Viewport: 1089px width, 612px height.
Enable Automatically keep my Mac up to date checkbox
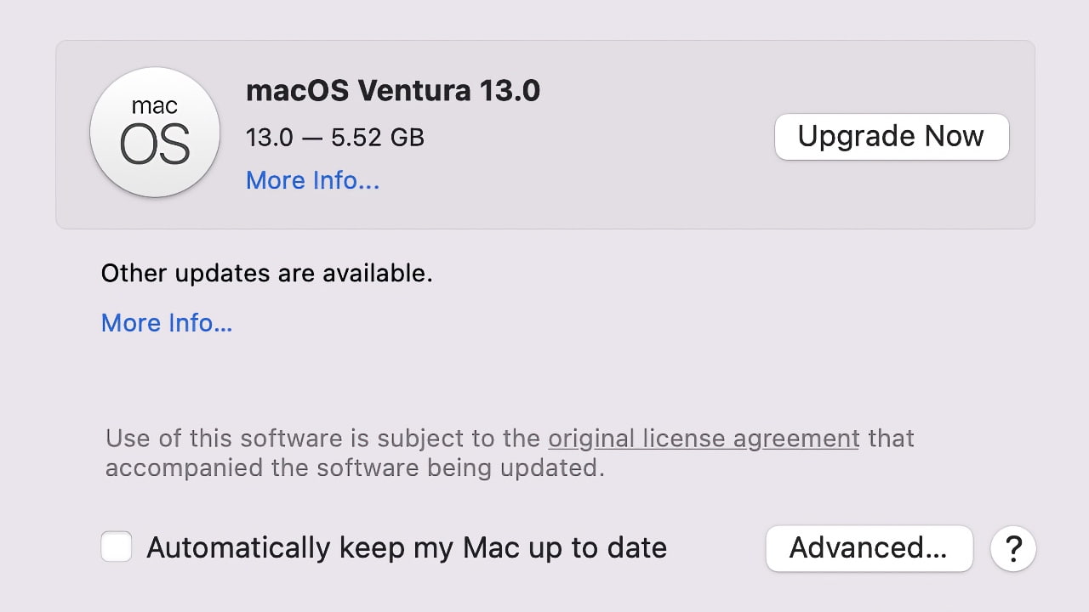coord(117,547)
